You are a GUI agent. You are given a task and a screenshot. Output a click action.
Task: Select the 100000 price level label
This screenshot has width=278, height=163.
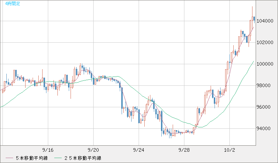click(266, 64)
